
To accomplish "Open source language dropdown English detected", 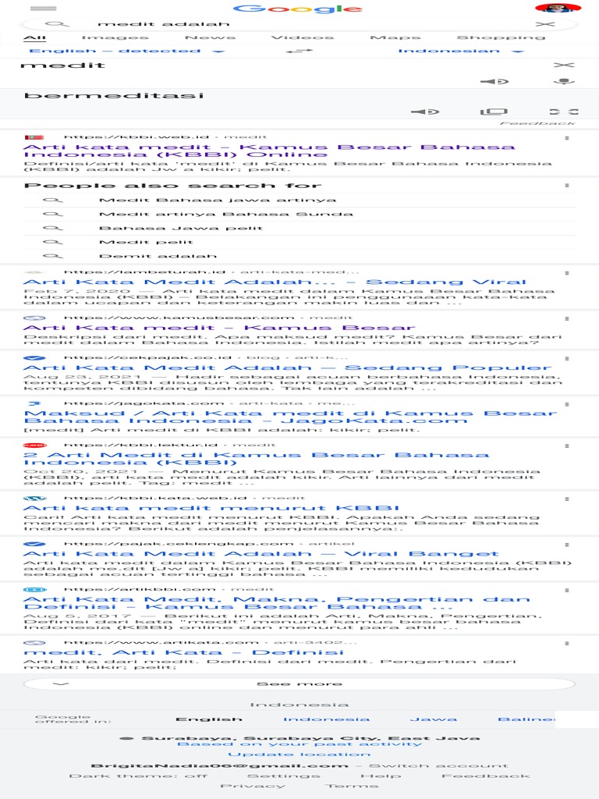I will pyautogui.click(x=127, y=51).
